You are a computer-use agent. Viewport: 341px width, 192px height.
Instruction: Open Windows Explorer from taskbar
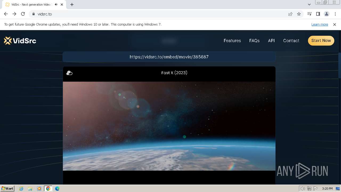pyautogui.click(x=30, y=189)
